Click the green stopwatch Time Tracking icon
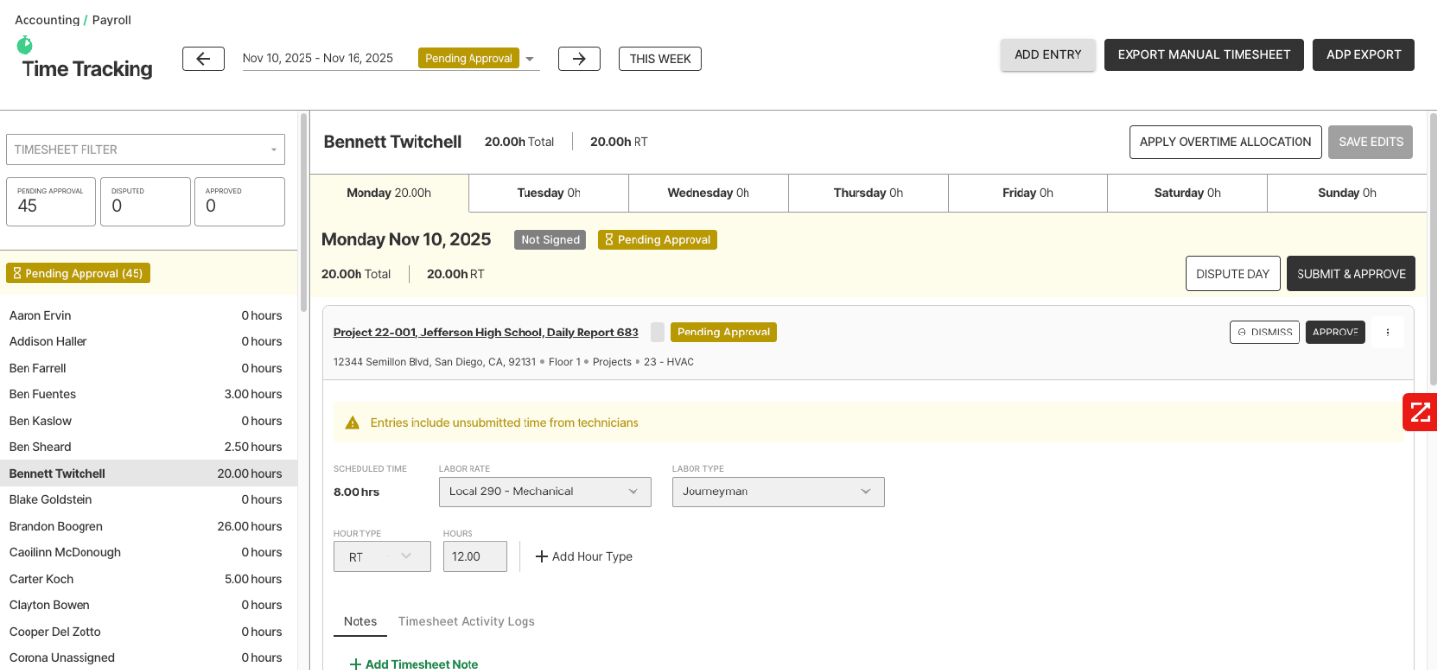Viewport: 1437px width, 670px height. point(25,44)
